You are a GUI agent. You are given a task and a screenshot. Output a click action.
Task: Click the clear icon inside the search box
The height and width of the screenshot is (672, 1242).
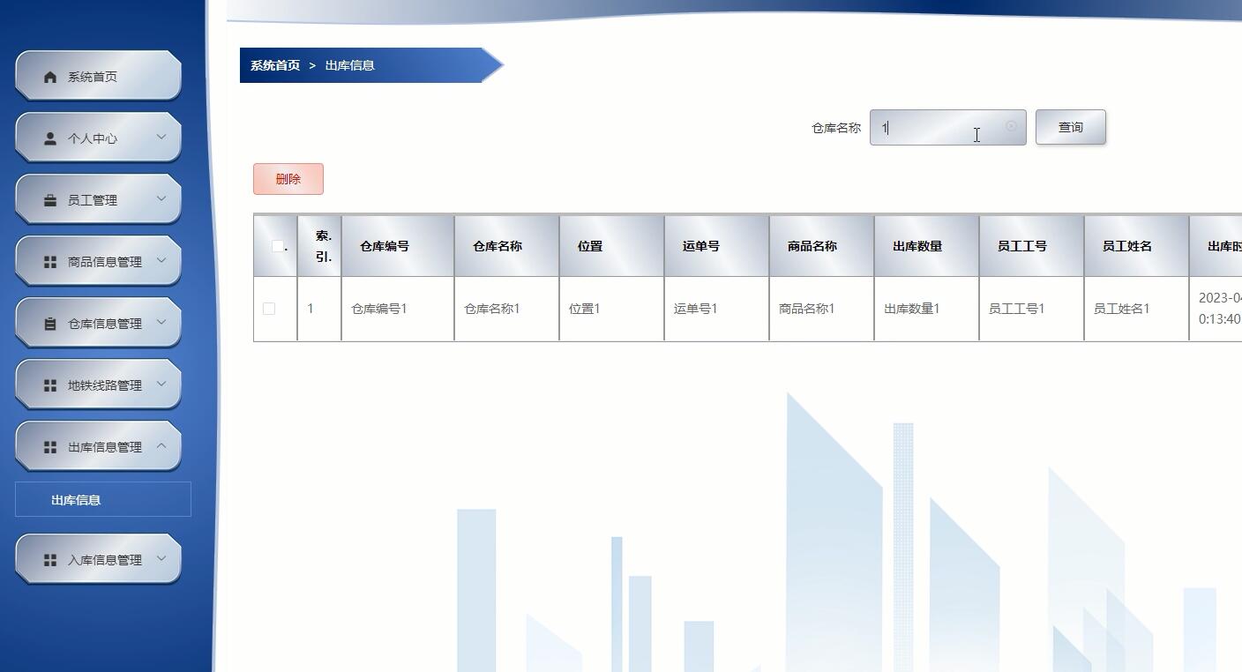point(1012,126)
